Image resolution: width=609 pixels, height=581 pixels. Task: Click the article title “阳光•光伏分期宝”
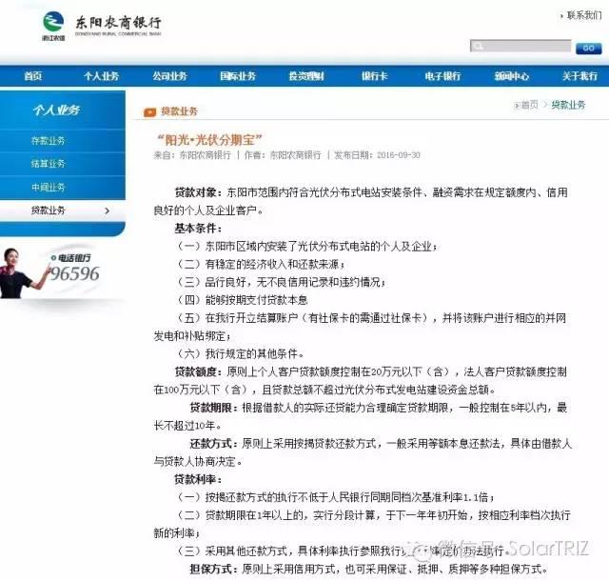point(209,139)
